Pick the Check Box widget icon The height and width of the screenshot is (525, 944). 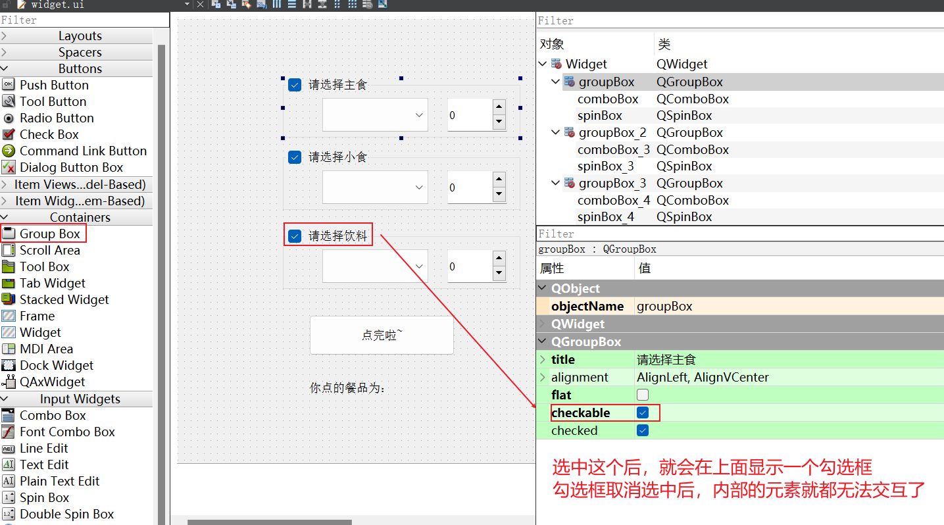pos(9,134)
